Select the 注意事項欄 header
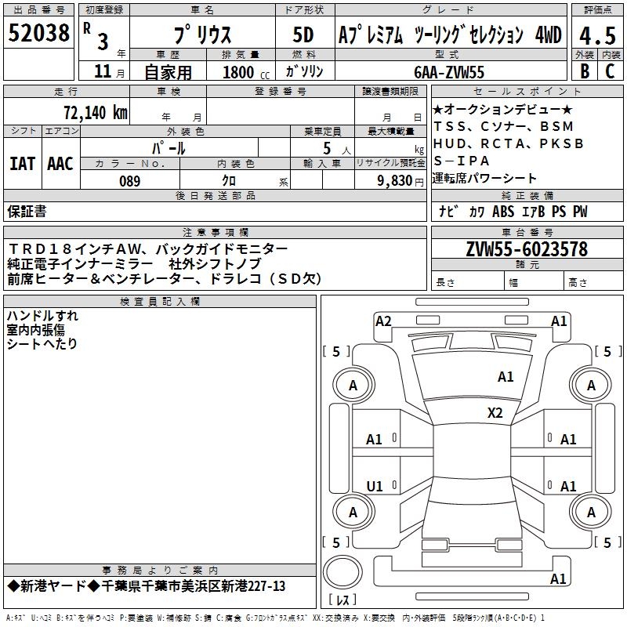 (215, 232)
